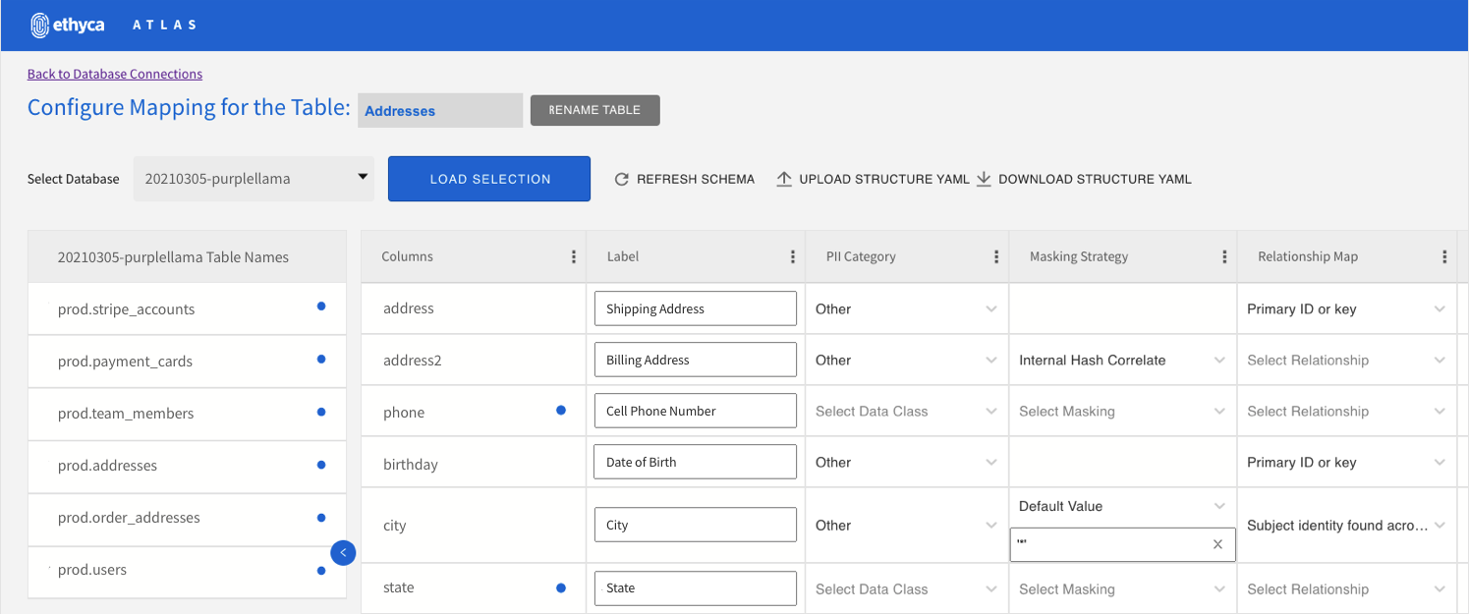Open the Masking Strategy header three-dot menu
The width and height of the screenshot is (1469, 614).
[x=1224, y=256]
